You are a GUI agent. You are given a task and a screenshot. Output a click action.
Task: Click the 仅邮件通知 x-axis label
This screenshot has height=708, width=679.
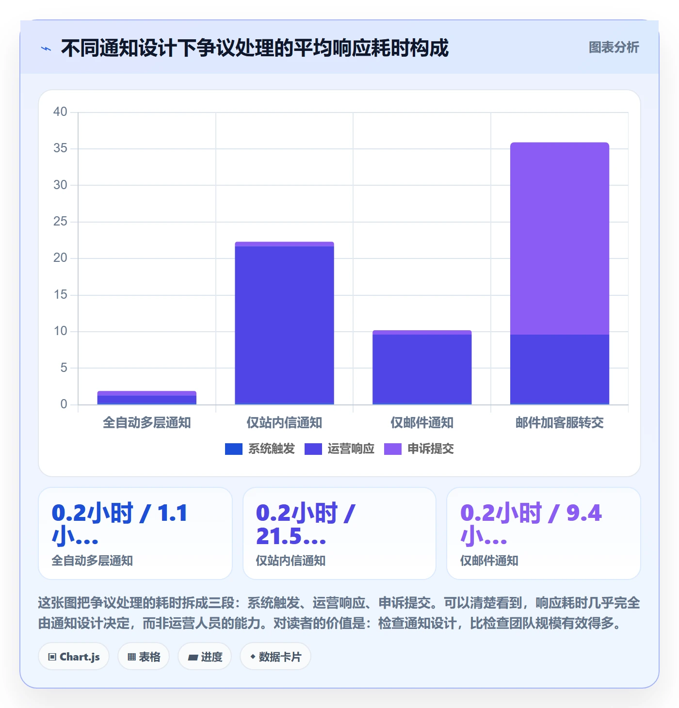point(422,423)
